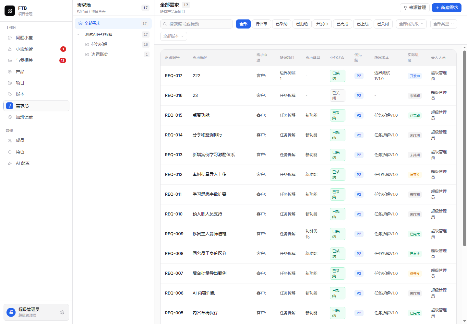Image resolution: width=467 pixels, height=324 pixels.
Task: Click the settings gear beside 超级管理员
Action: pos(62,312)
